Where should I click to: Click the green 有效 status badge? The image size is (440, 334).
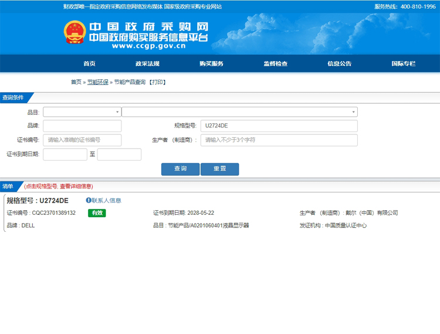coord(97,212)
